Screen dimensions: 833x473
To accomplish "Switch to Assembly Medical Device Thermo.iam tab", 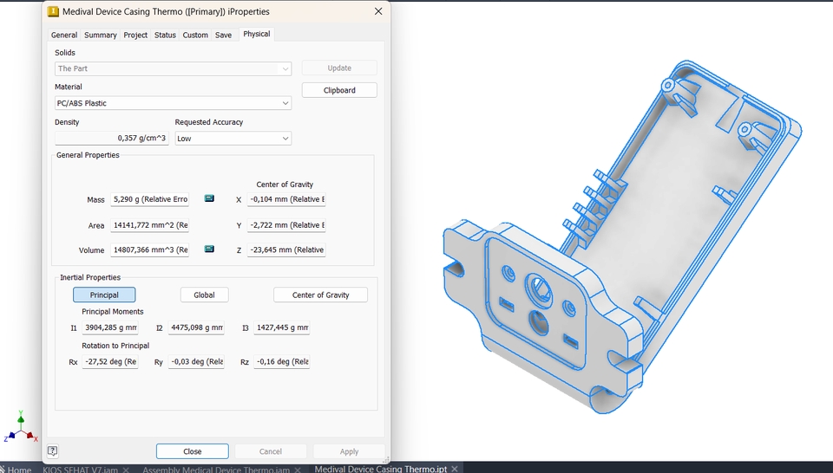I will point(216,470).
